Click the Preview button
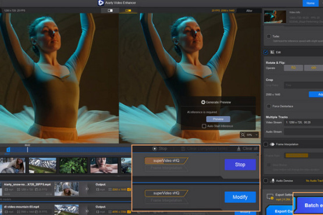The height and width of the screenshot is (215, 323). (218, 119)
